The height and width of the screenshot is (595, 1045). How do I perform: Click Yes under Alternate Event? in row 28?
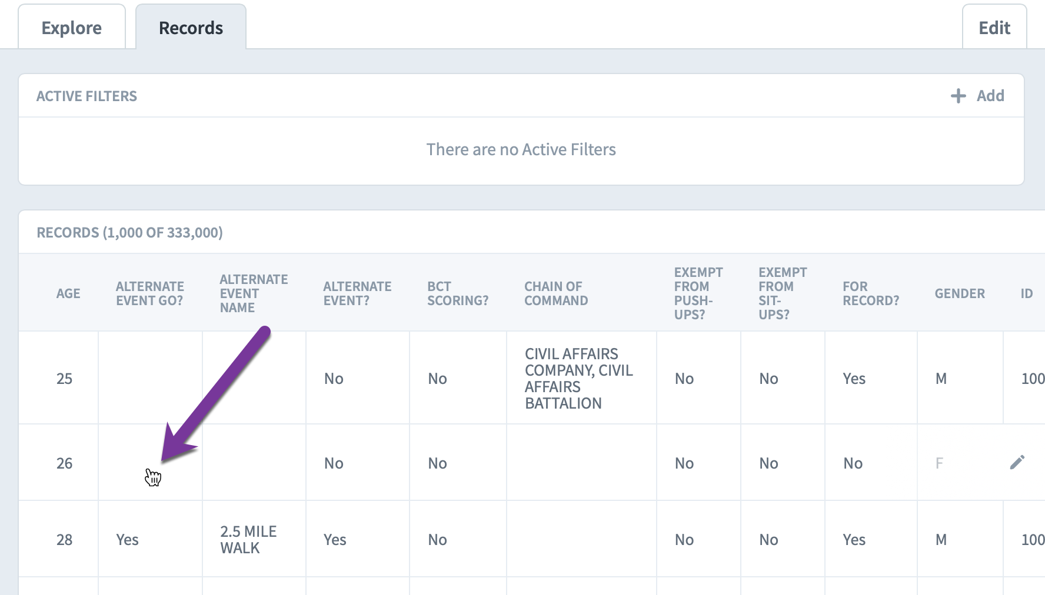click(335, 540)
